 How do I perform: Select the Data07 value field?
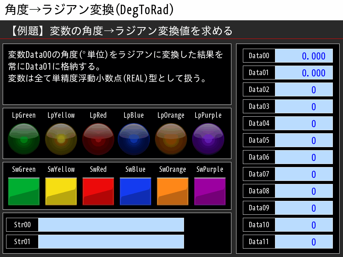click(x=304, y=174)
